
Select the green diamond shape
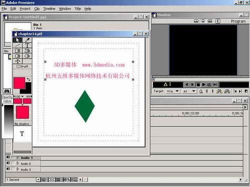click(x=84, y=106)
